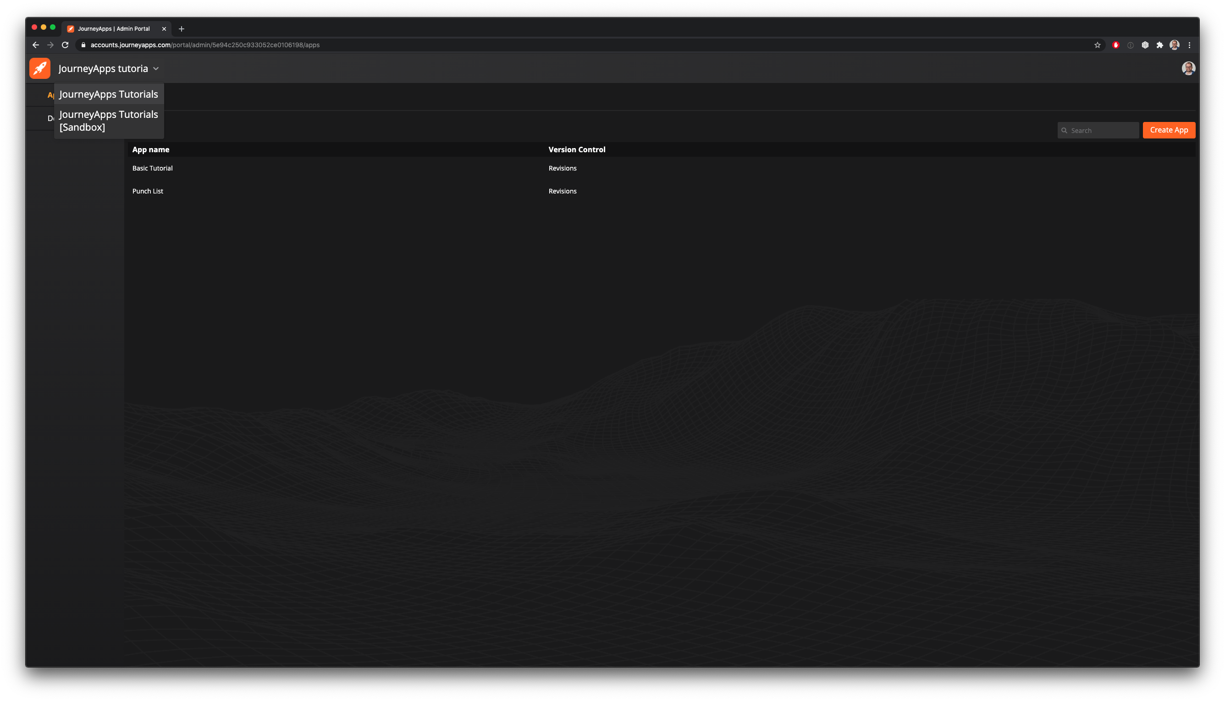This screenshot has width=1225, height=701.
Task: Select JourneyApps Tutorials organization
Action: pos(109,94)
